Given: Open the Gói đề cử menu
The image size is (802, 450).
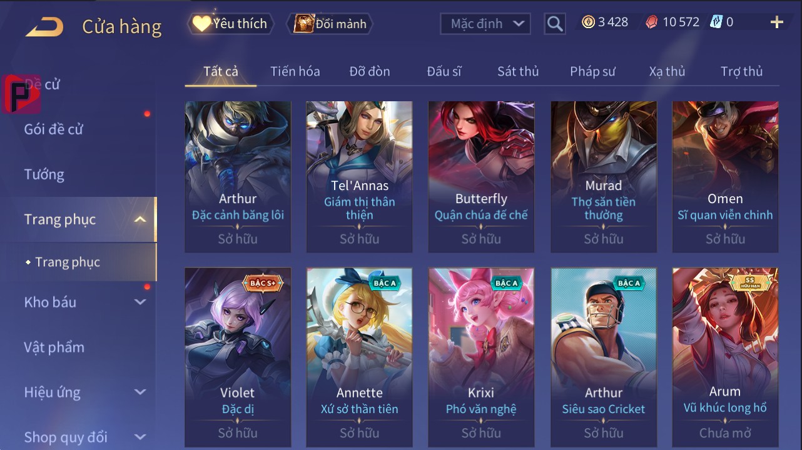Looking at the screenshot, I should (x=54, y=129).
